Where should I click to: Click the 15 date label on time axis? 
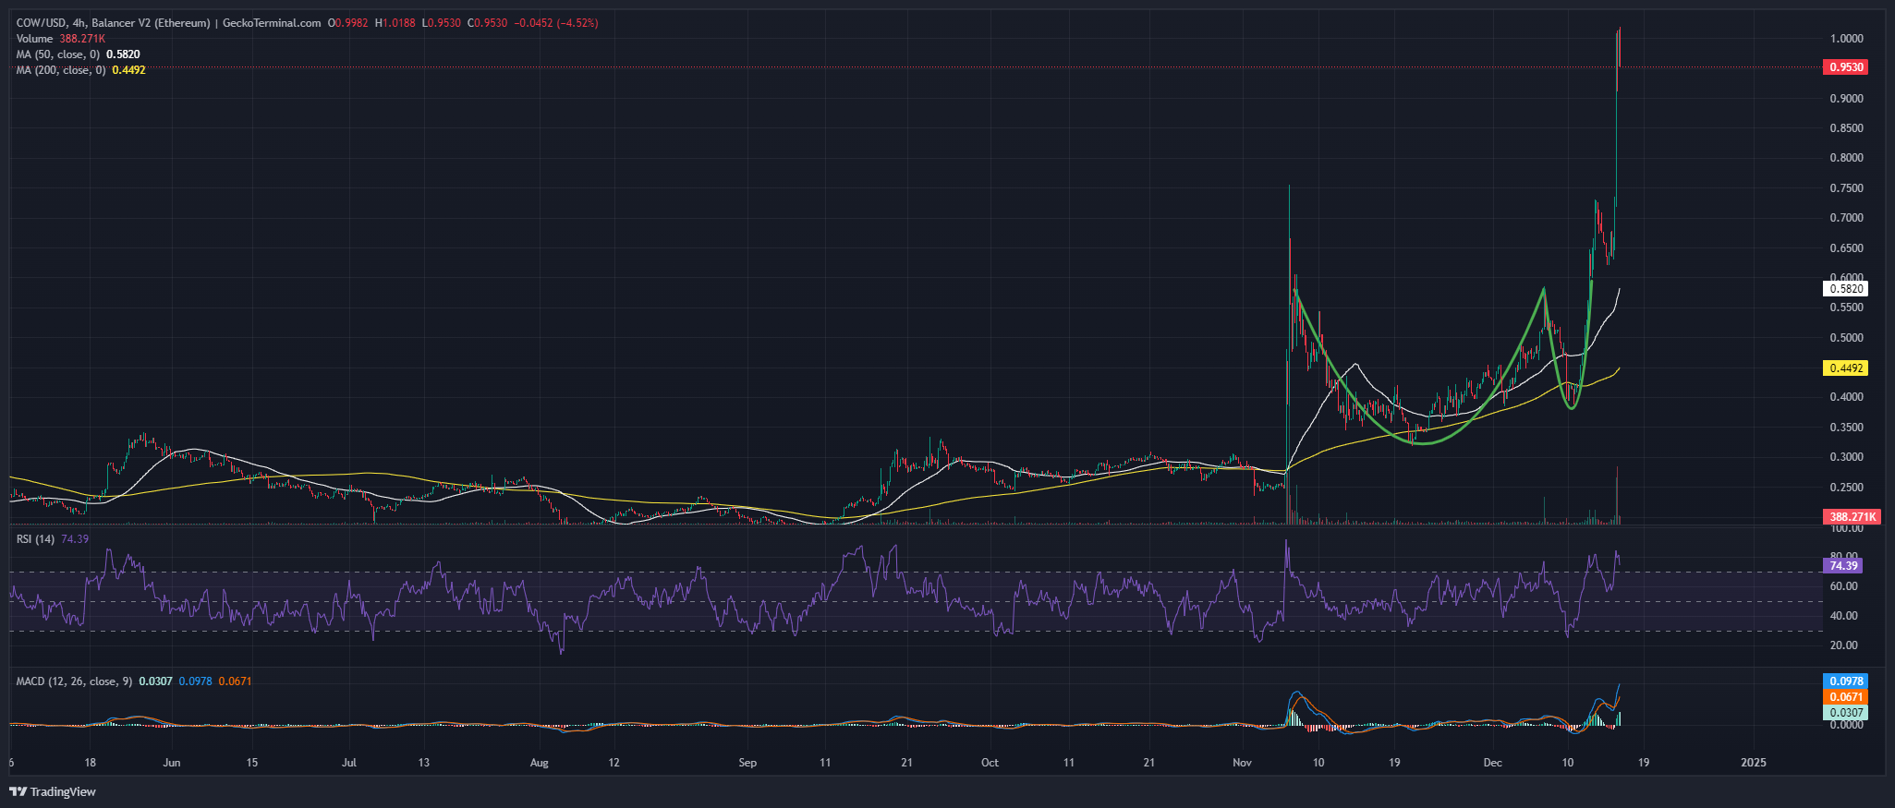(x=251, y=763)
